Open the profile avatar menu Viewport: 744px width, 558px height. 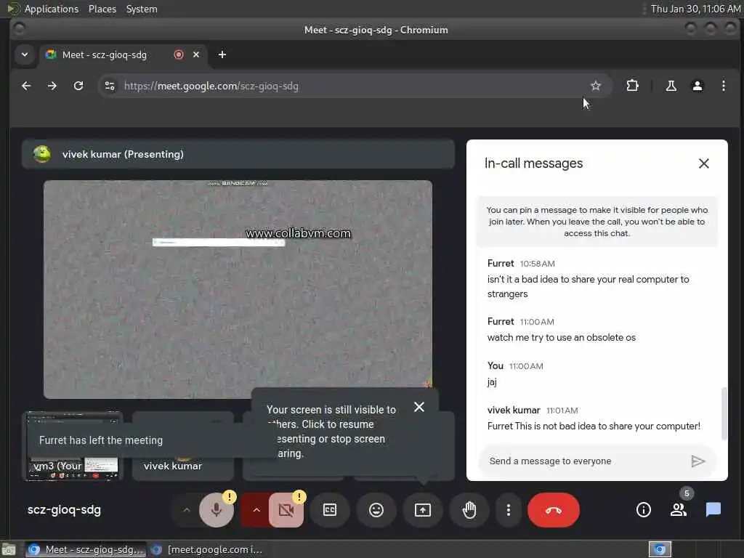697,86
